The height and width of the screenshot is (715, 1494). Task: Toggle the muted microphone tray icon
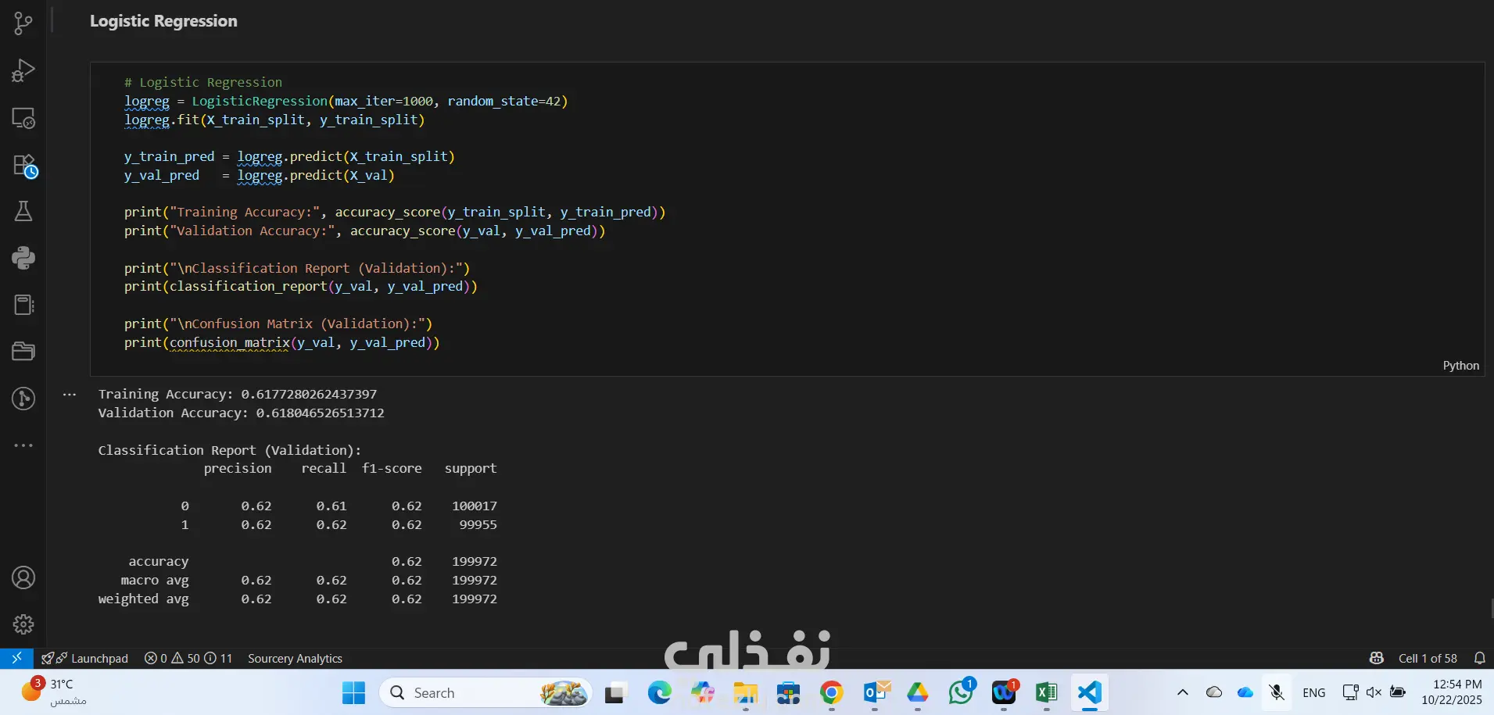[x=1277, y=692]
